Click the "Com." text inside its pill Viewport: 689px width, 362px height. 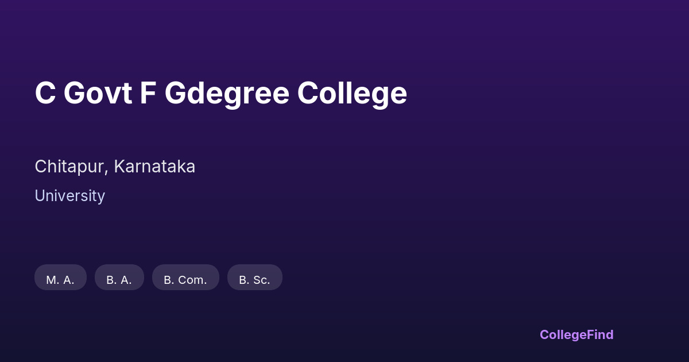pos(192,280)
